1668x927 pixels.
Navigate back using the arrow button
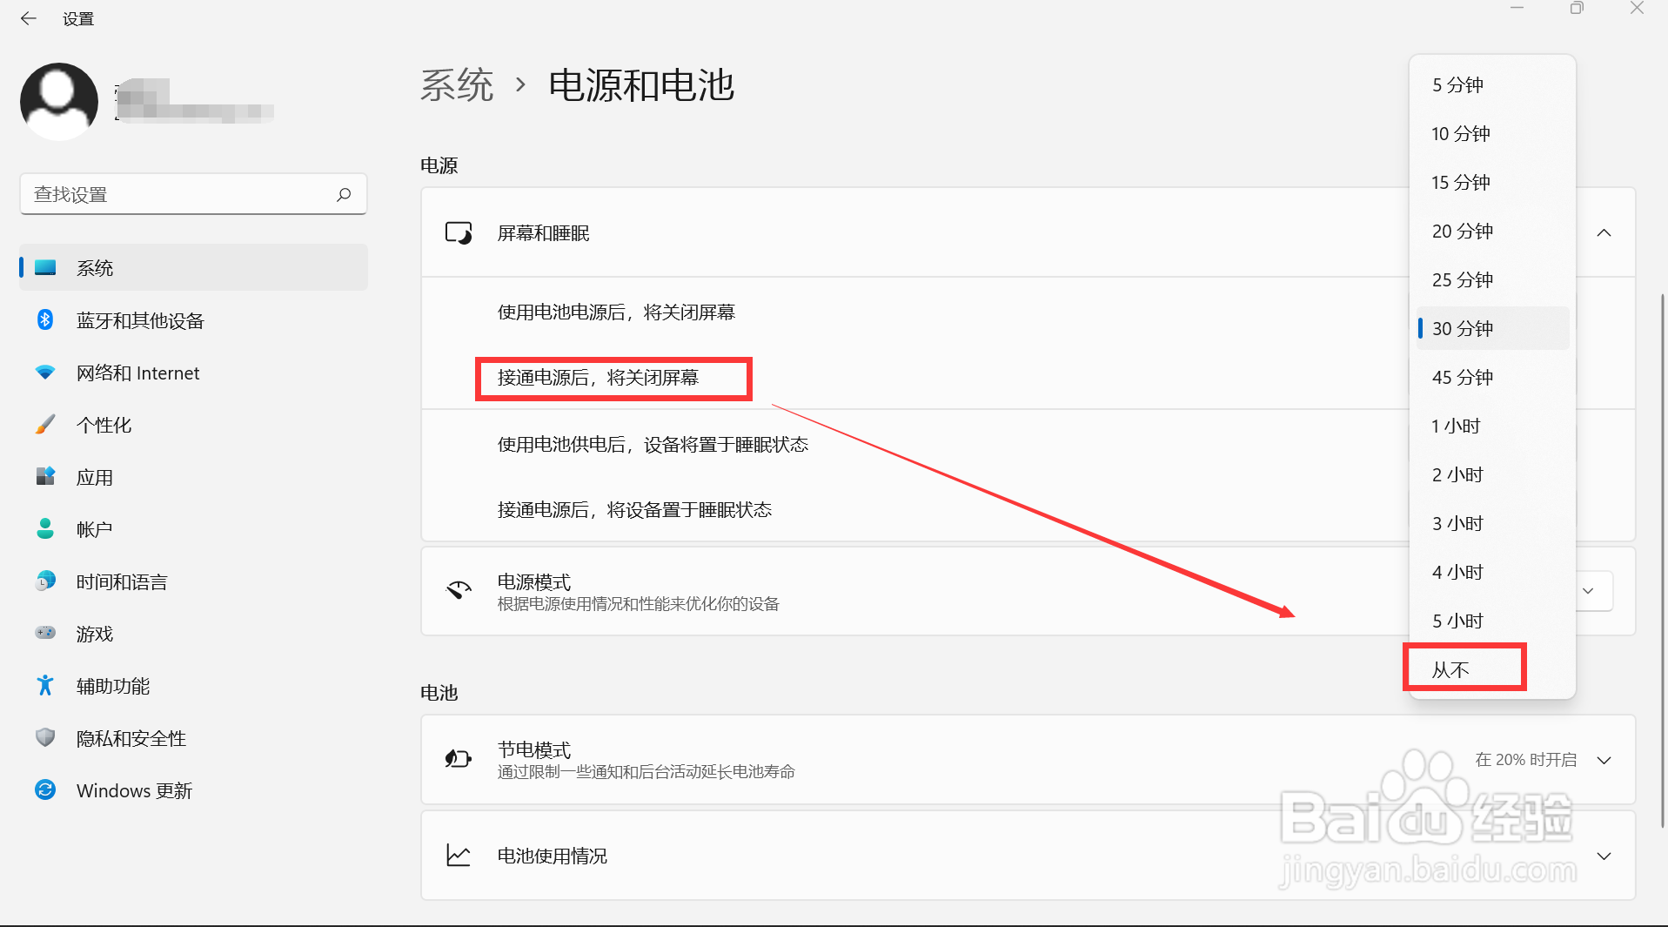29,18
